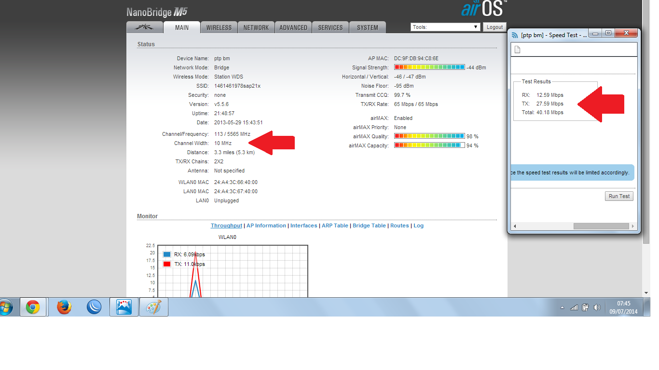Click the LAN0 status "Unplugged"
Viewport: 659px width, 370px height.
click(226, 200)
